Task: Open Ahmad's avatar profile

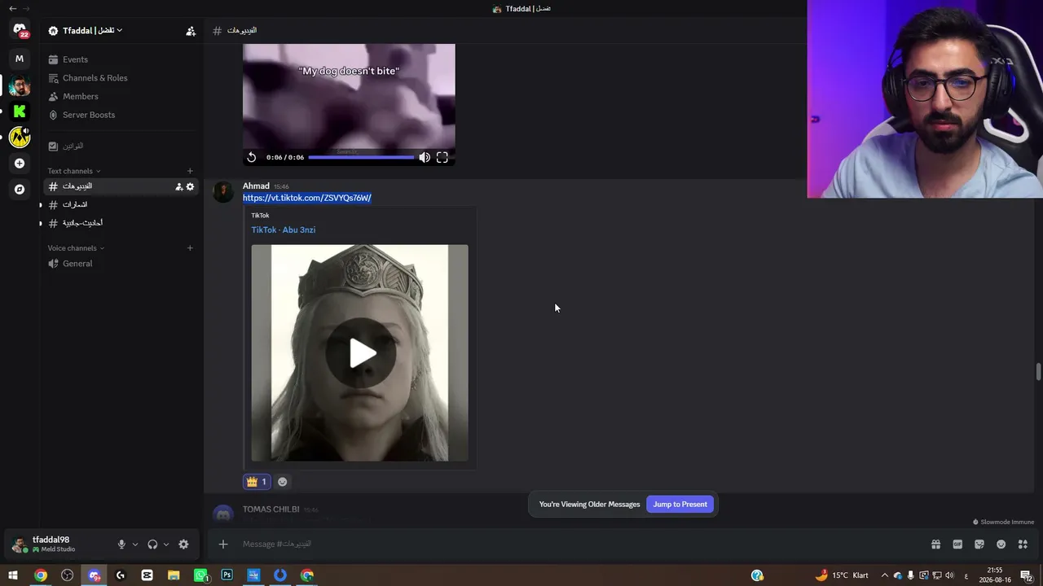Action: (223, 192)
